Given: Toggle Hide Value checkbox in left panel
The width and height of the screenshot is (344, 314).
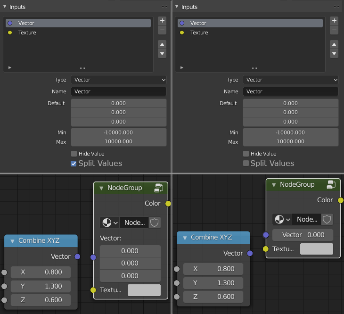Looking at the screenshot, I should (74, 154).
